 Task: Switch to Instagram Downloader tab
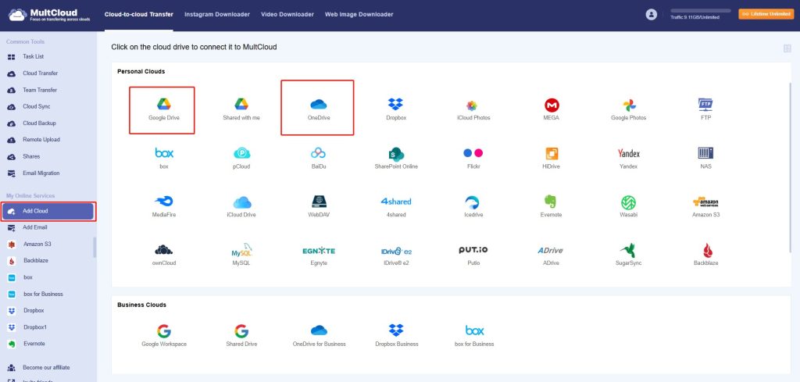pos(217,15)
